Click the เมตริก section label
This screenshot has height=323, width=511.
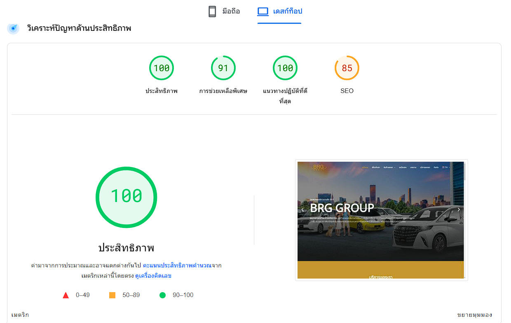point(20,315)
